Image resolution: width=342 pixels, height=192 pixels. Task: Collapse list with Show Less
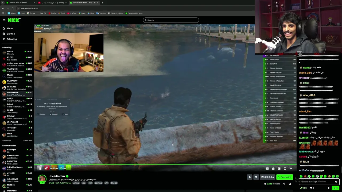(x=28, y=141)
